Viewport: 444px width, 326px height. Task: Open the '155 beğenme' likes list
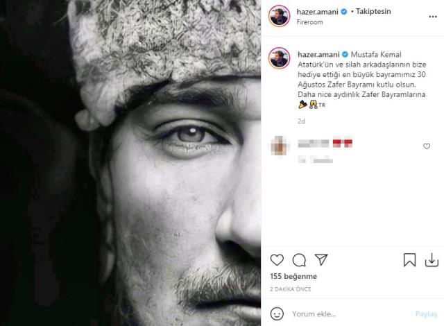coord(293,276)
